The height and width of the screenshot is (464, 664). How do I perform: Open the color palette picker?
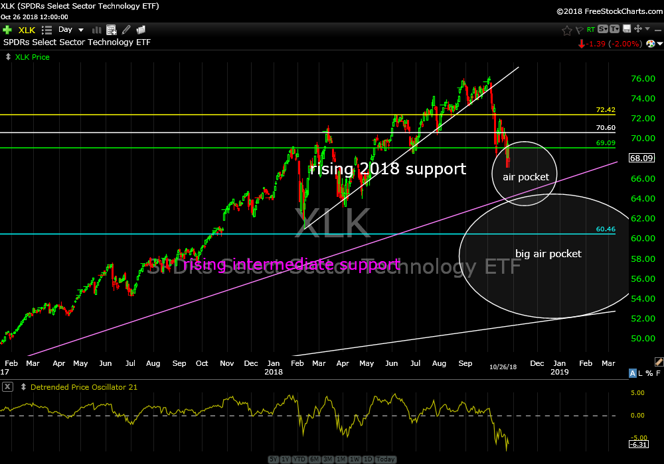click(x=659, y=361)
